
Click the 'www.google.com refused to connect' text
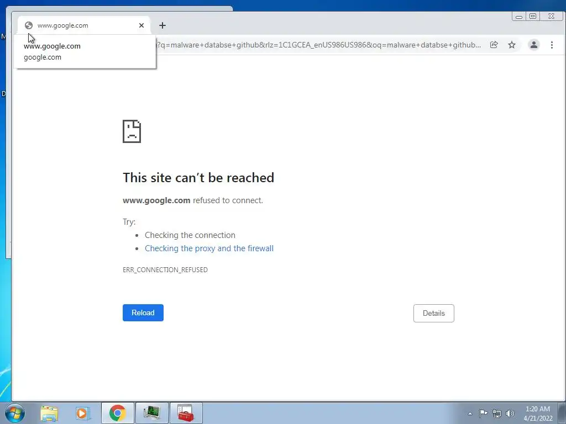point(193,200)
